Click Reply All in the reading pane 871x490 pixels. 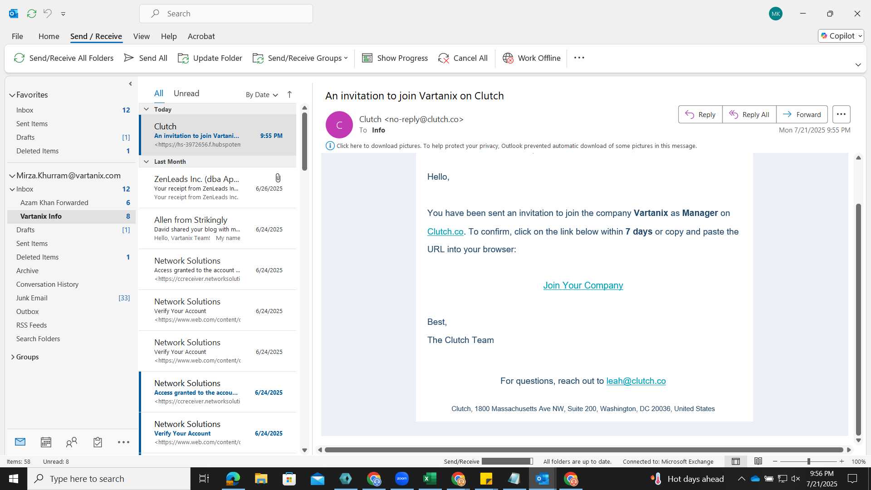(749, 114)
